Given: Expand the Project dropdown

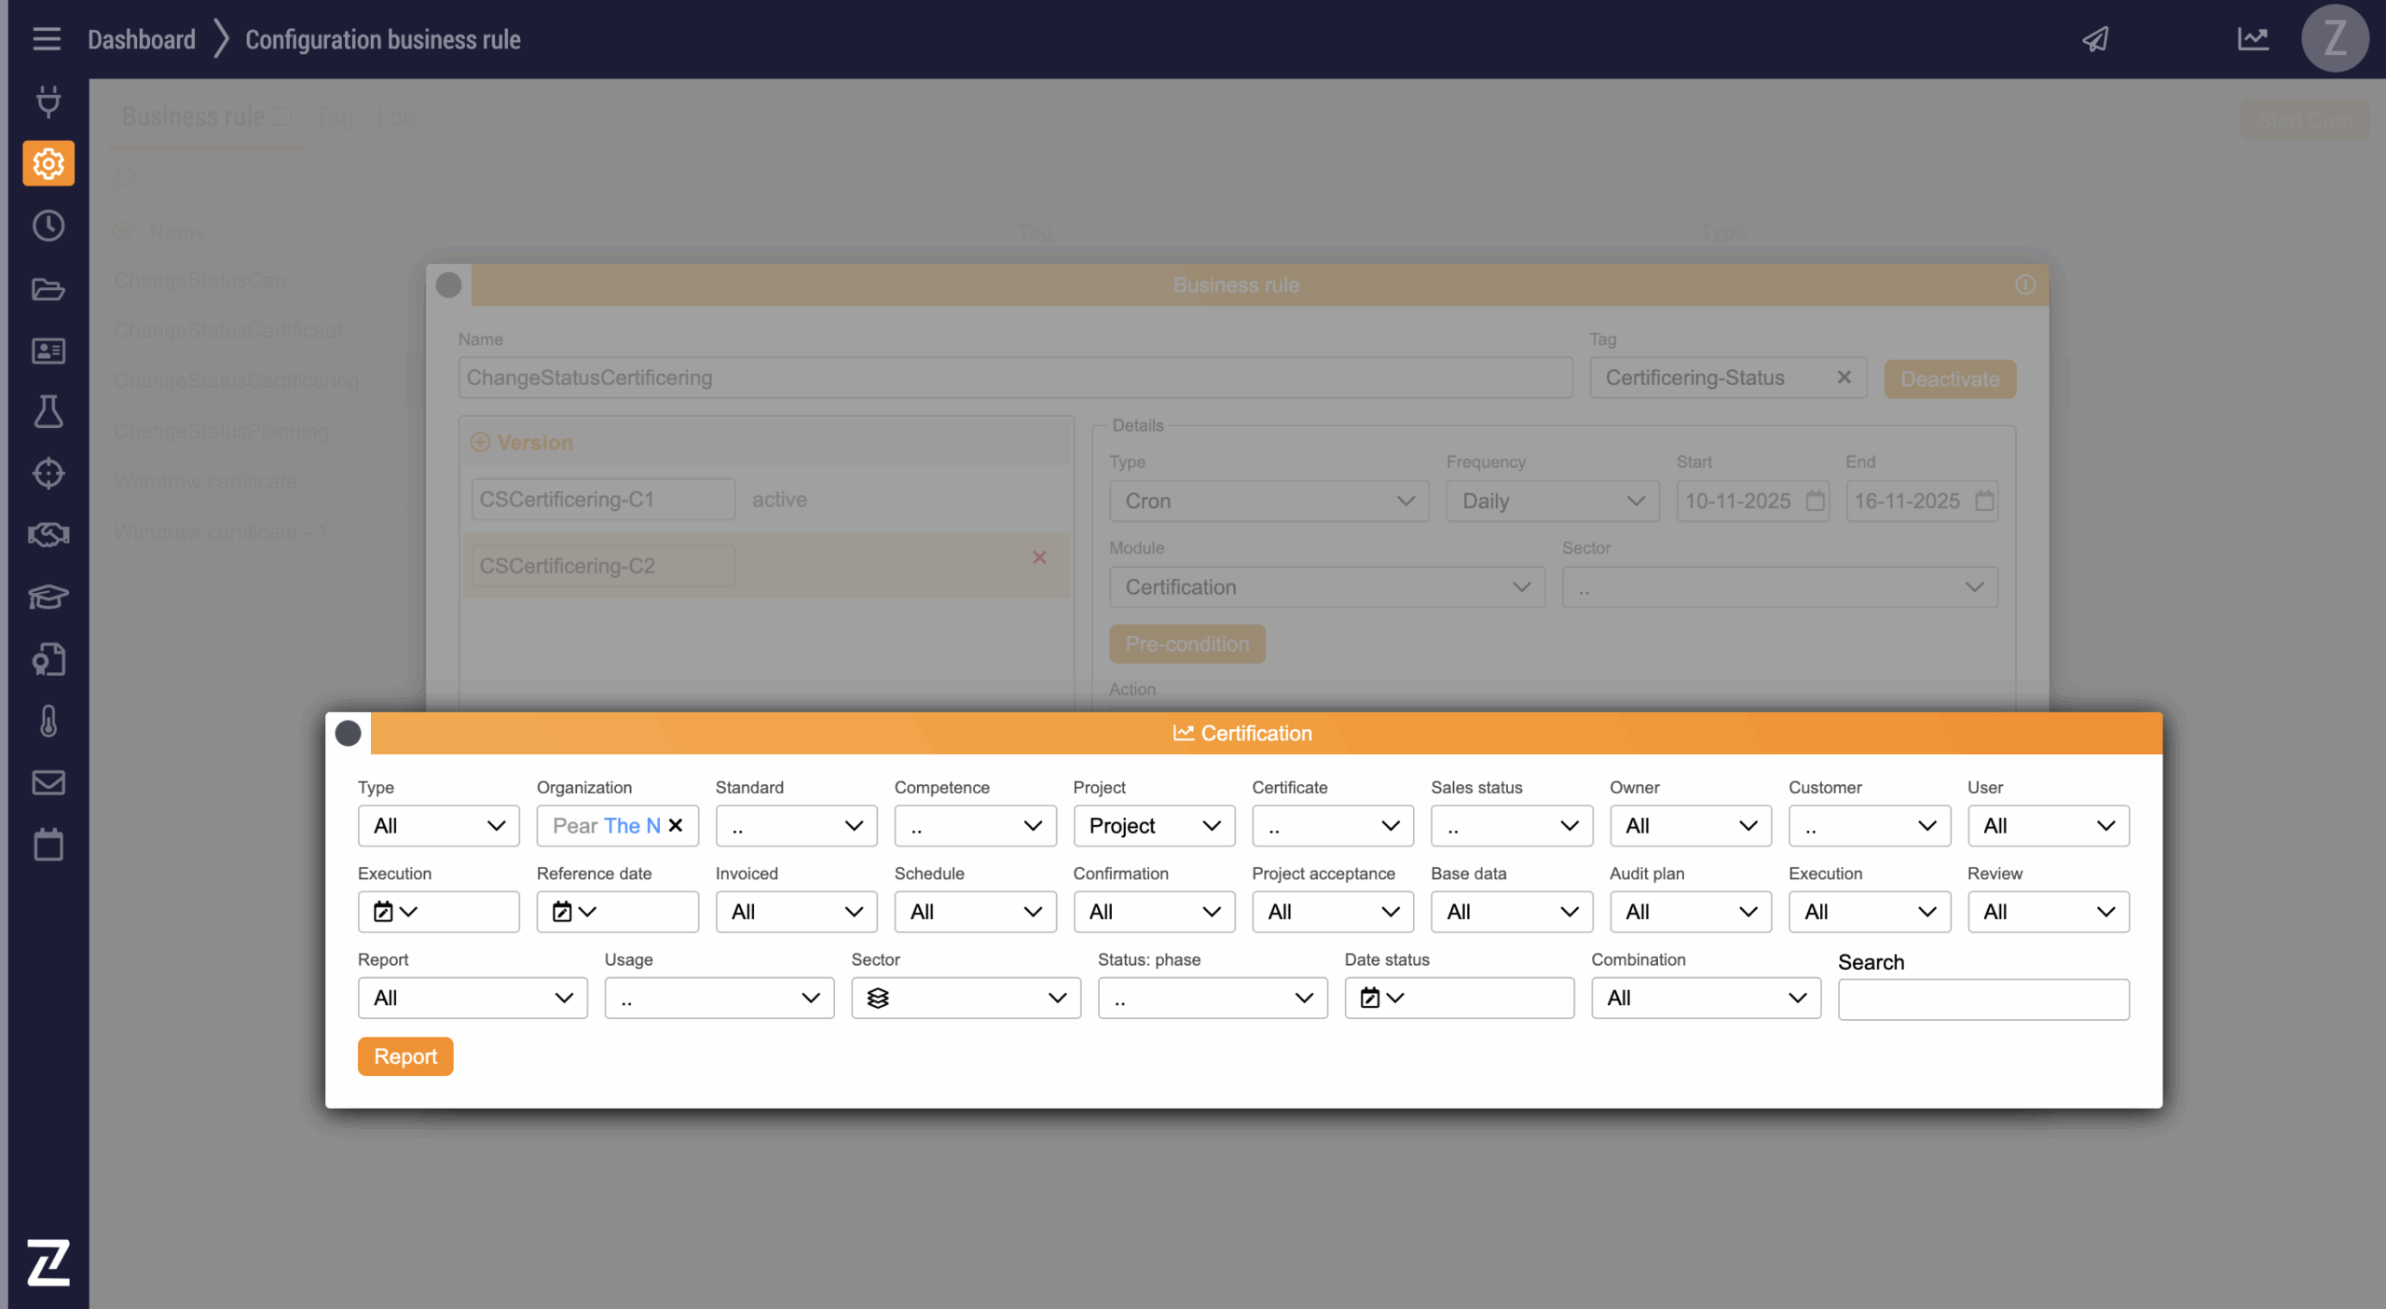Looking at the screenshot, I should coord(1153,826).
